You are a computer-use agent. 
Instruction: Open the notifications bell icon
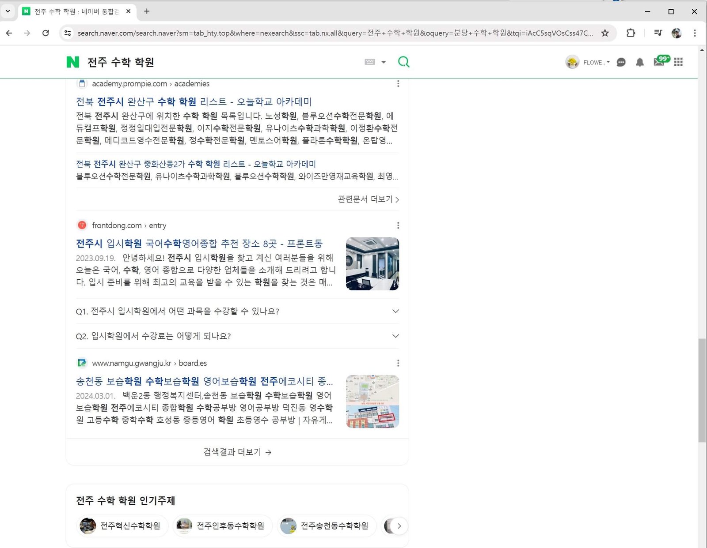pyautogui.click(x=639, y=62)
